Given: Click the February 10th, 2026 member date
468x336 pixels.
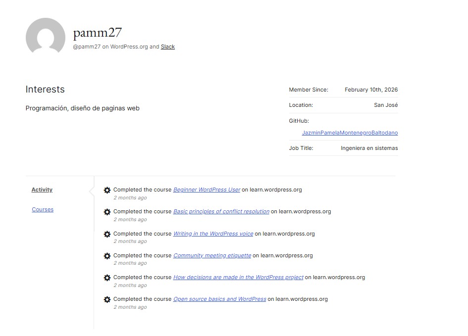Looking at the screenshot, I should pos(371,90).
